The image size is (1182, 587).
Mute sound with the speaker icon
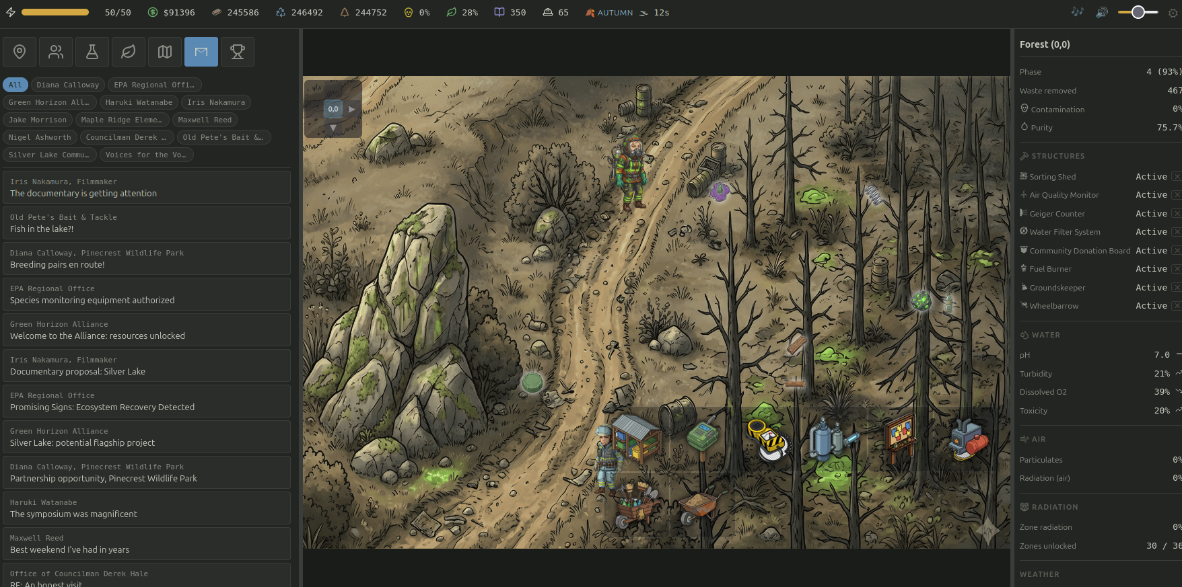point(1102,12)
